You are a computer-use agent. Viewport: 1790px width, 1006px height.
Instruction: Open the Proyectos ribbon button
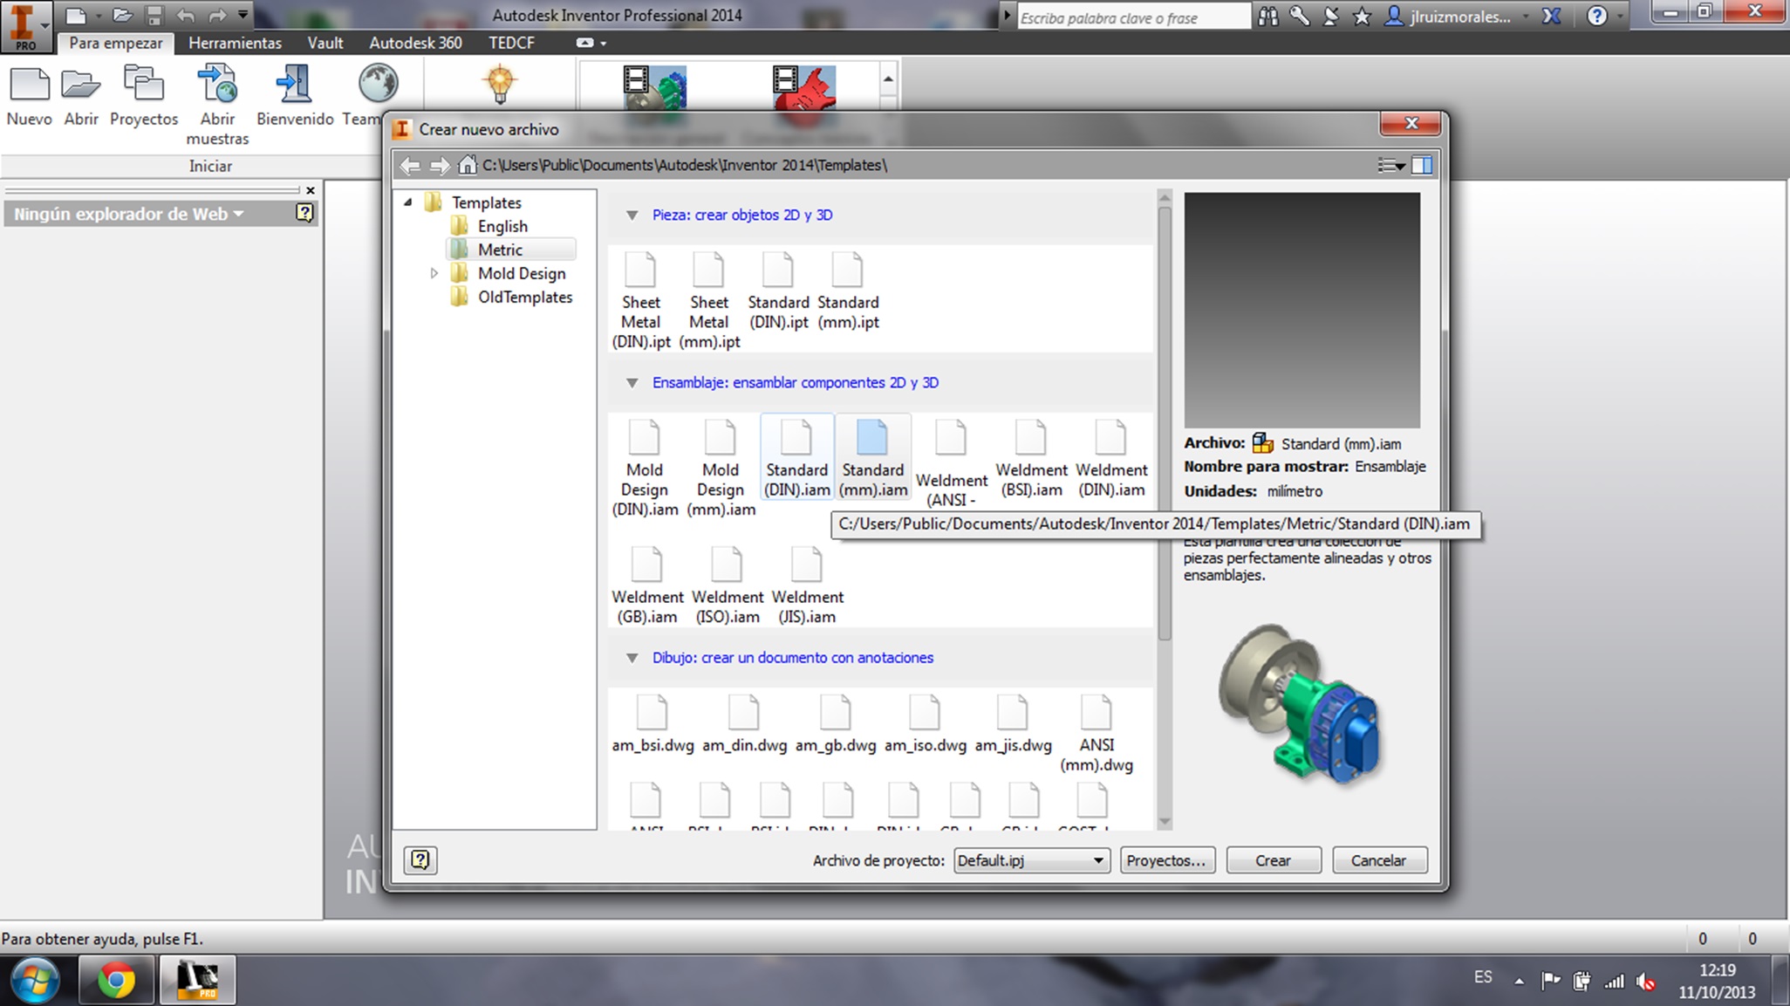point(144,96)
